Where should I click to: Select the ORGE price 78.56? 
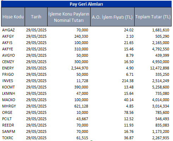[x=129, y=112]
